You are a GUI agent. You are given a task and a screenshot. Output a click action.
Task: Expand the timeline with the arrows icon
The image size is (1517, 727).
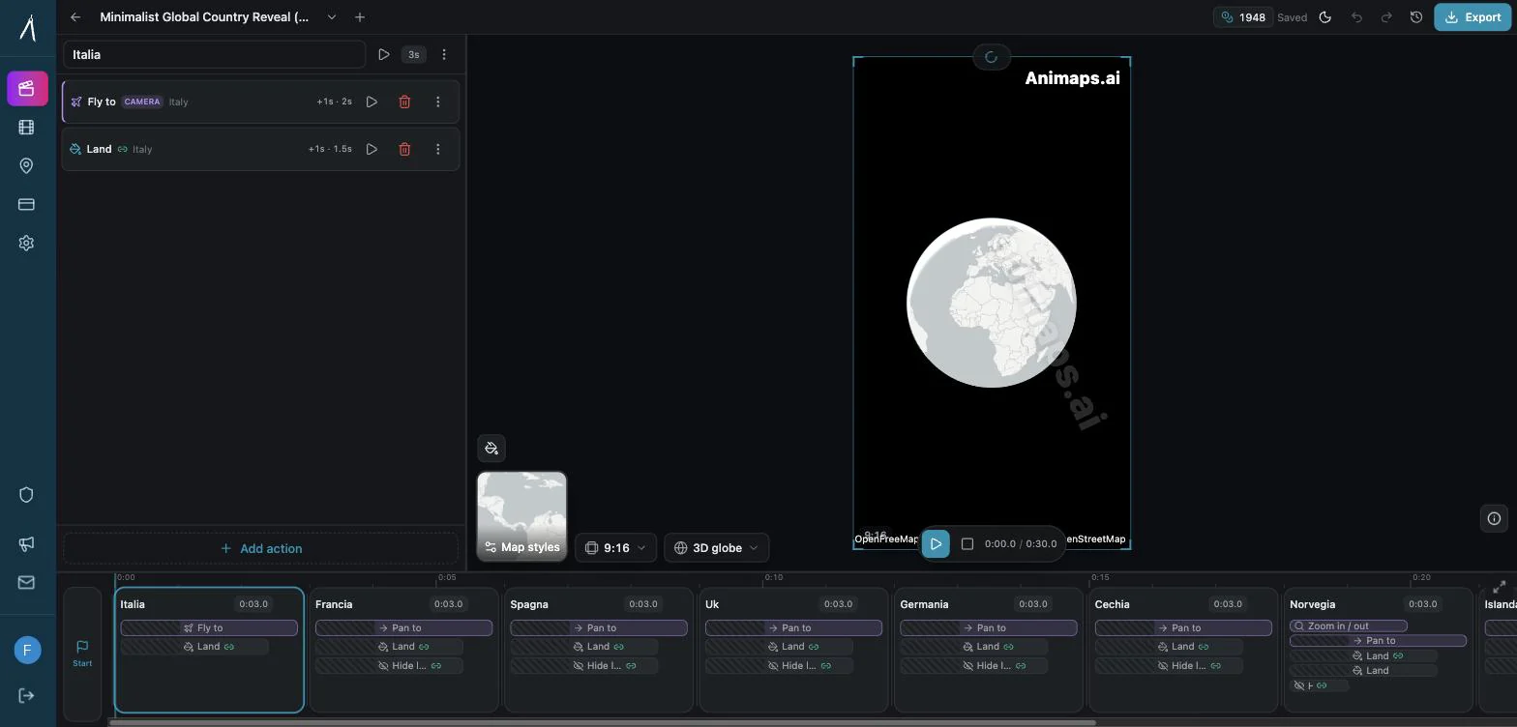(x=1500, y=587)
